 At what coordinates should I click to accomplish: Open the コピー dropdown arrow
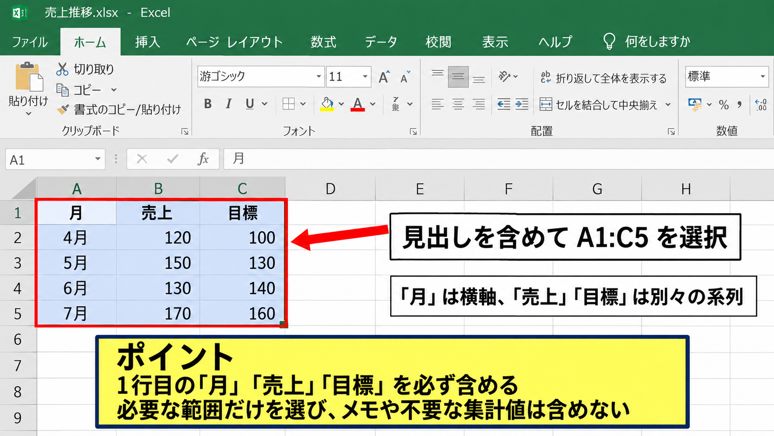point(114,90)
